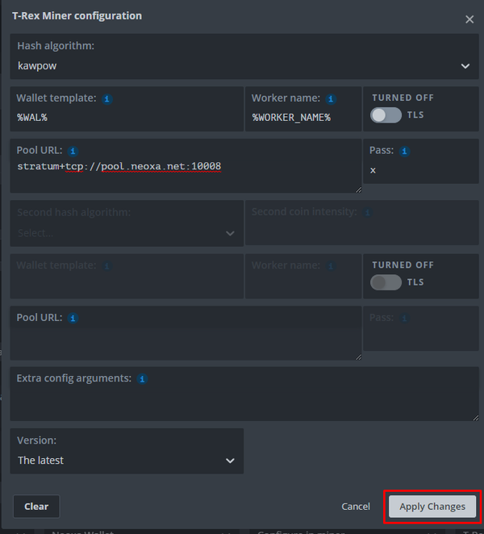Click the second Pass info icon
The width and height of the screenshot is (484, 534).
[x=404, y=318]
